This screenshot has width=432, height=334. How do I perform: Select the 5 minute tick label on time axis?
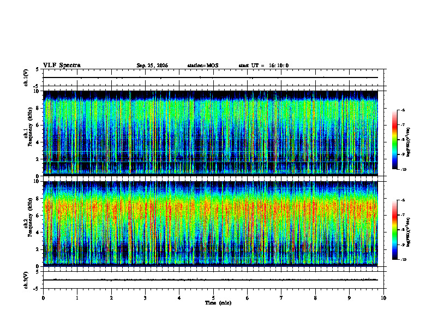[x=213, y=298]
